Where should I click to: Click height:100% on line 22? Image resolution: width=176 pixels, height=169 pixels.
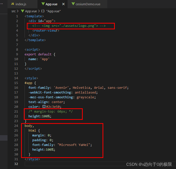click(40, 116)
